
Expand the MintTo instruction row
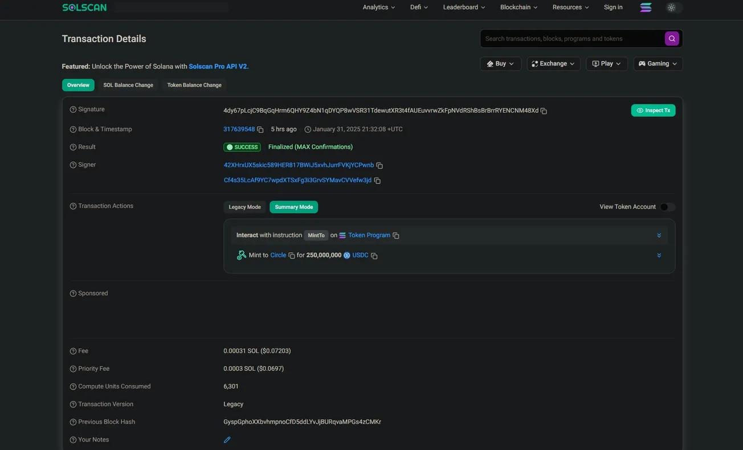(659, 235)
